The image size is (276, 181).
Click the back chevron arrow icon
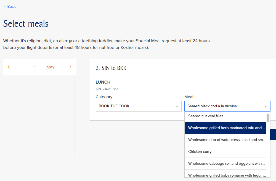(5, 6)
